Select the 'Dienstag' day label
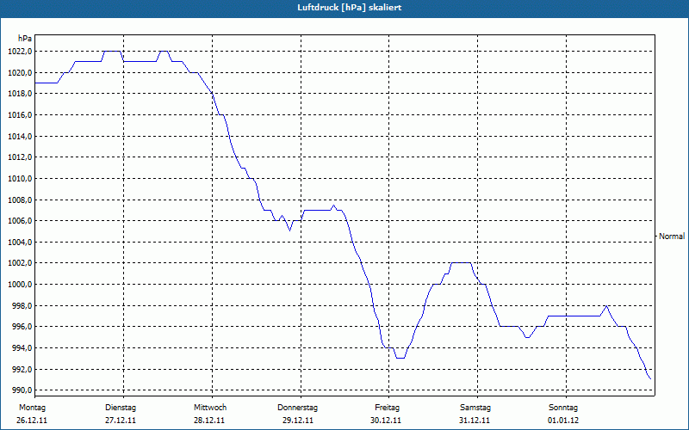 pos(121,408)
